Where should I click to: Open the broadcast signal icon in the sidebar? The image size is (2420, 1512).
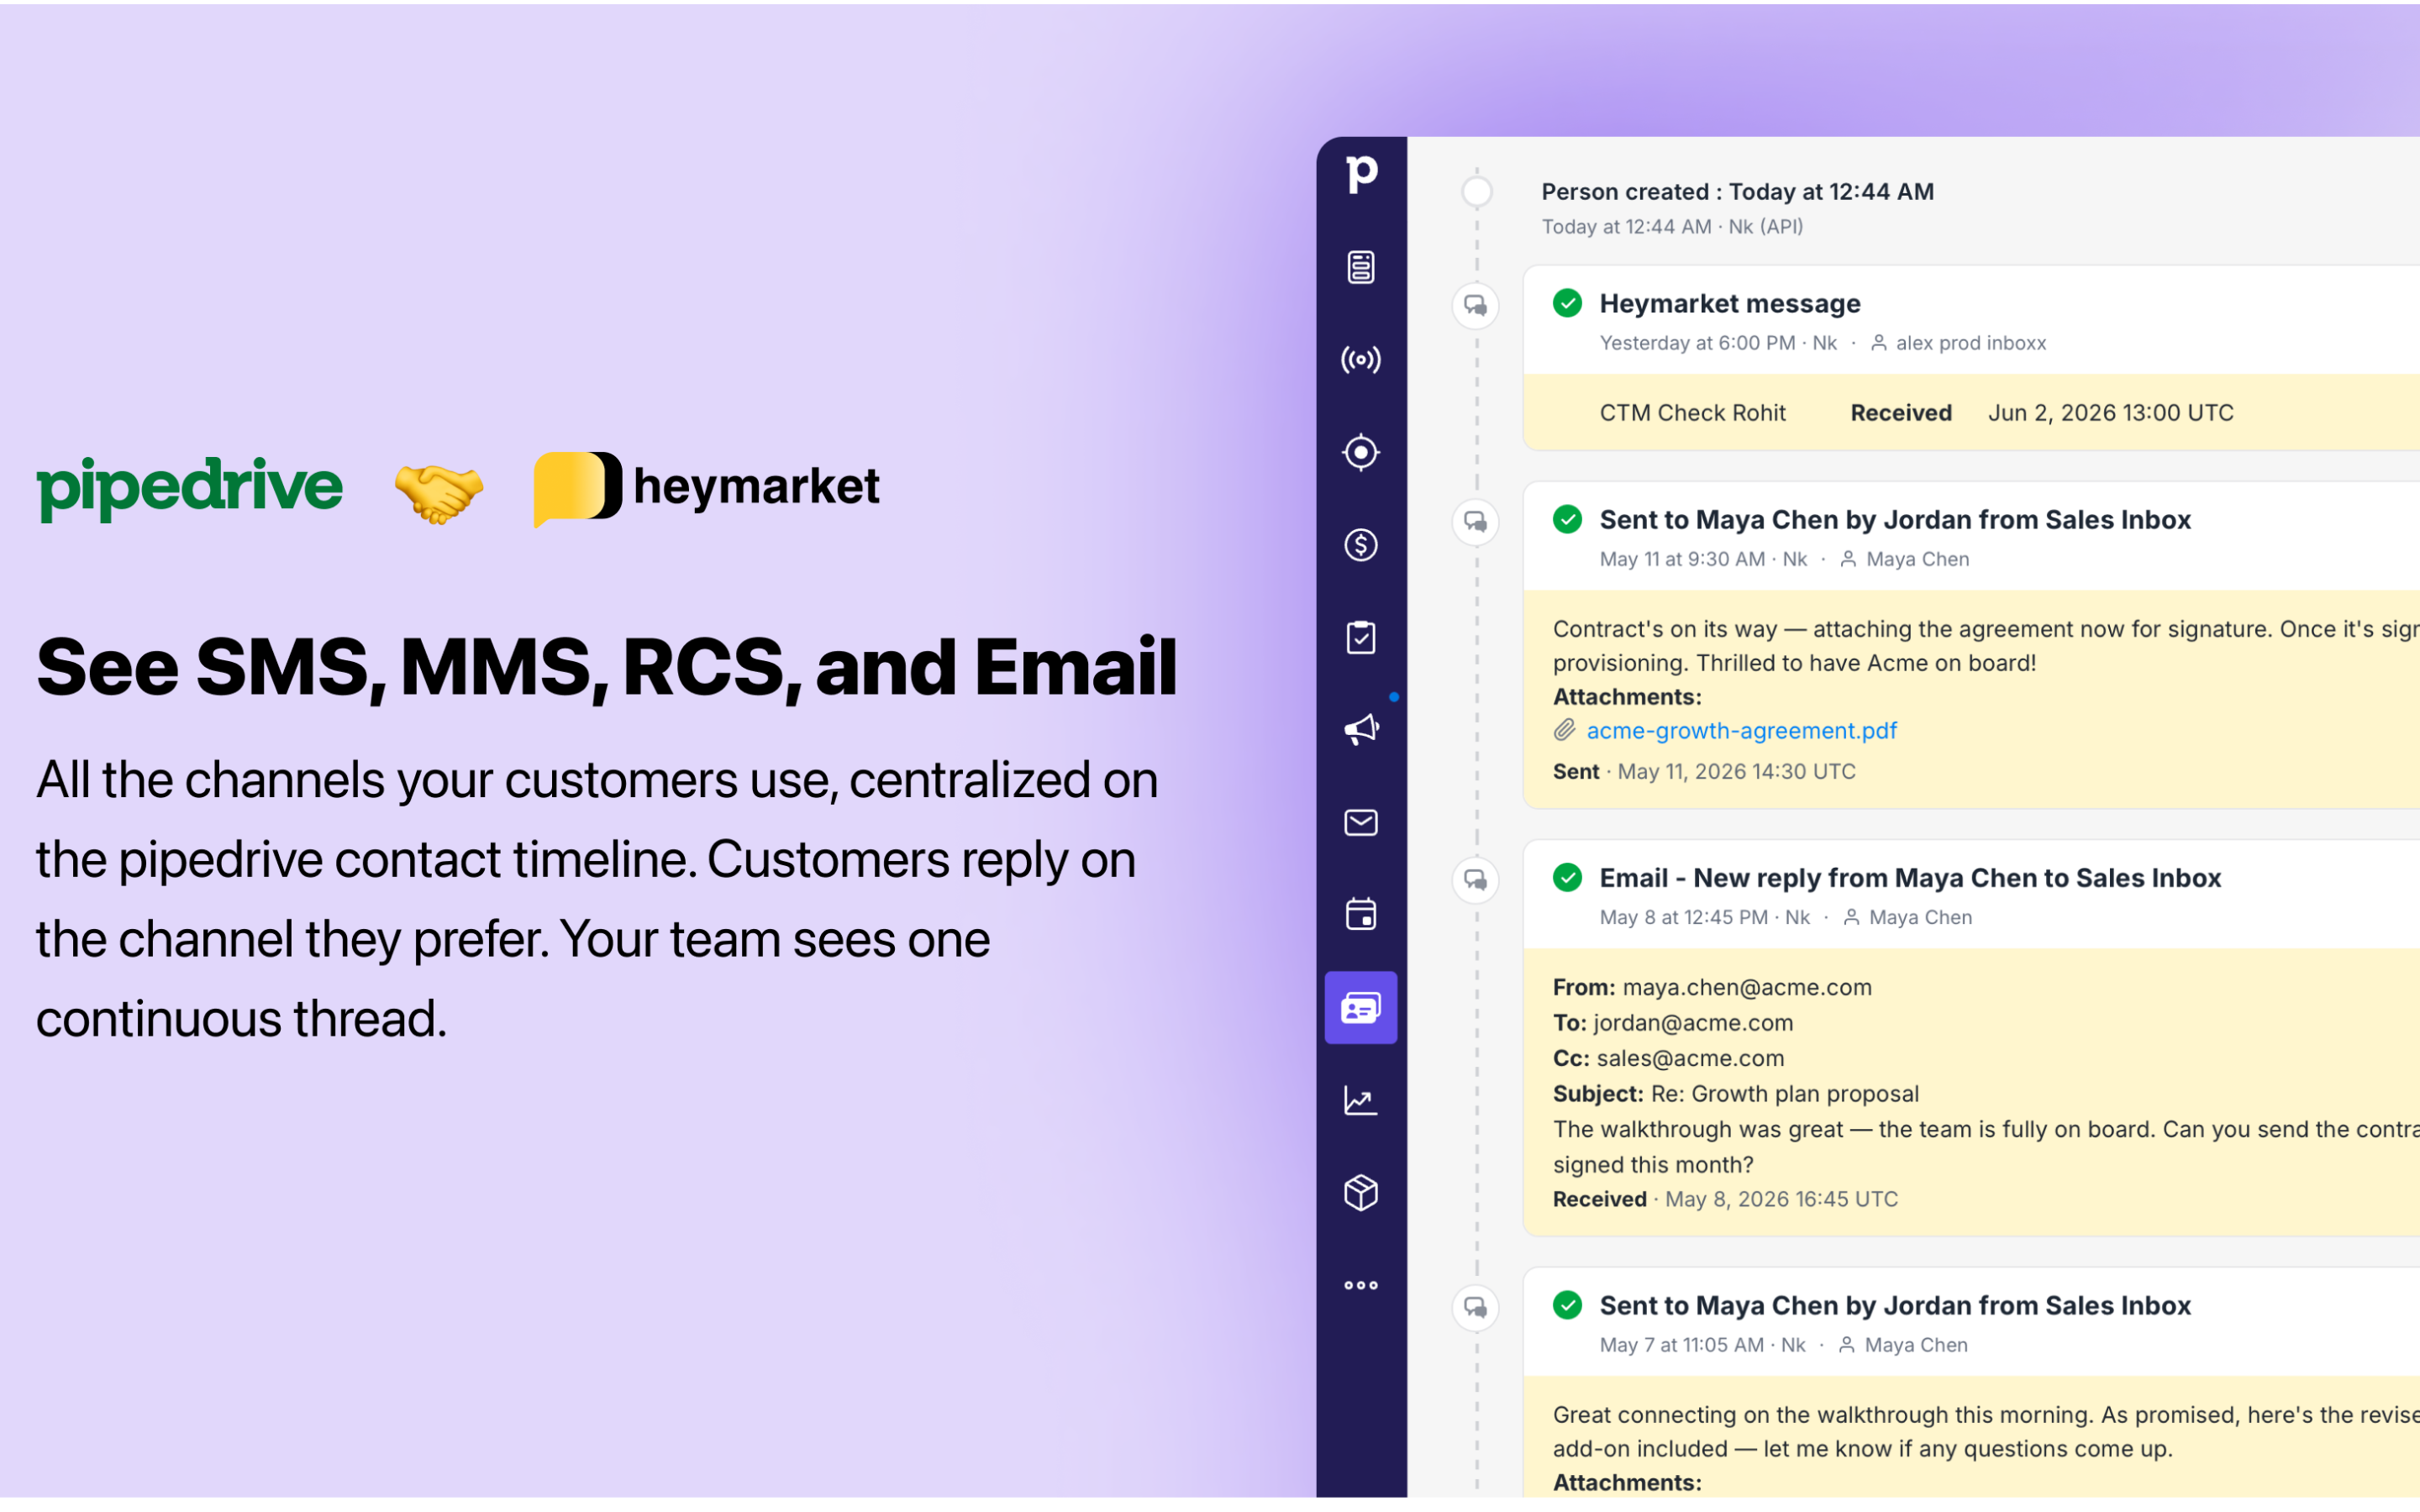tap(1361, 359)
